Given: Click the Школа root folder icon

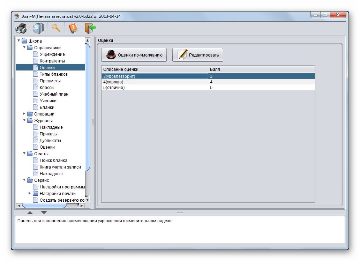Looking at the screenshot, I should click(24, 41).
